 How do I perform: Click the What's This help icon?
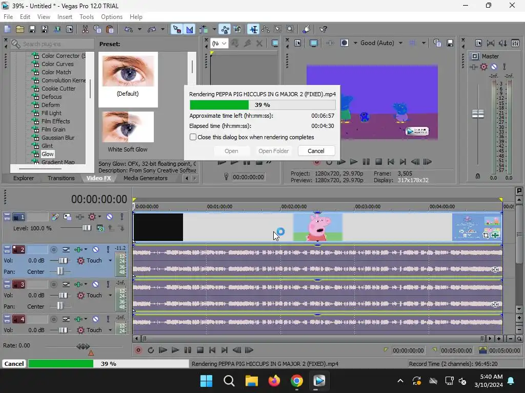click(x=323, y=29)
